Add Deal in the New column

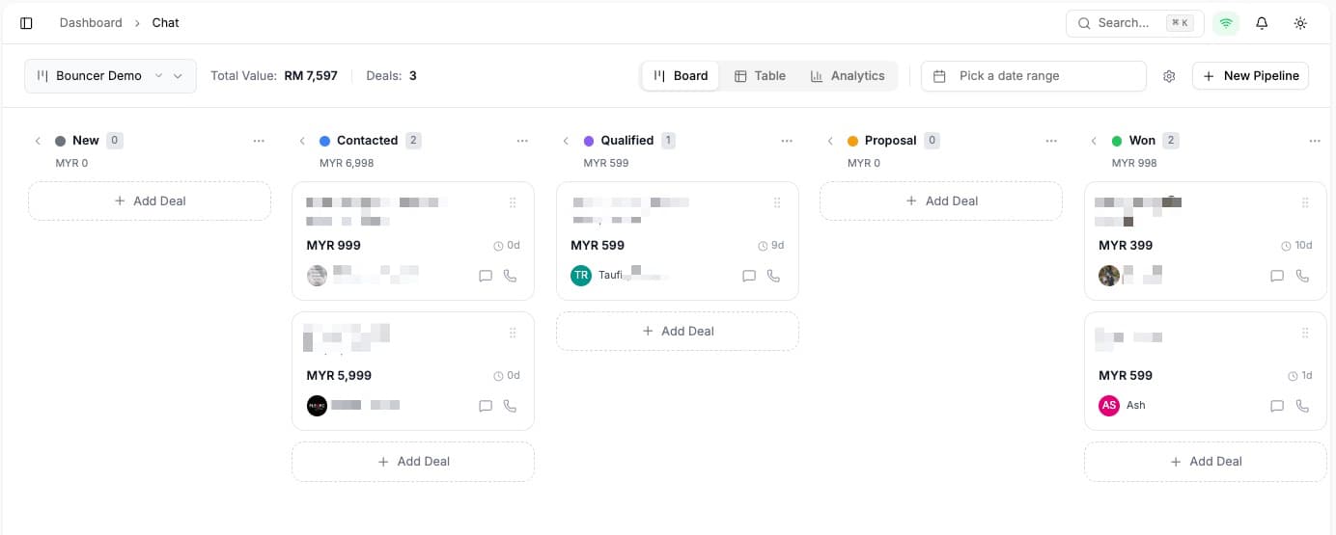tap(150, 201)
